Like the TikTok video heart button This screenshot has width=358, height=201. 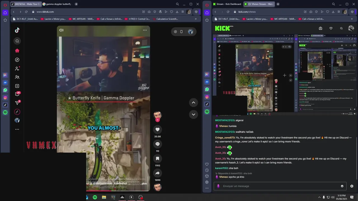pyautogui.click(x=157, y=129)
